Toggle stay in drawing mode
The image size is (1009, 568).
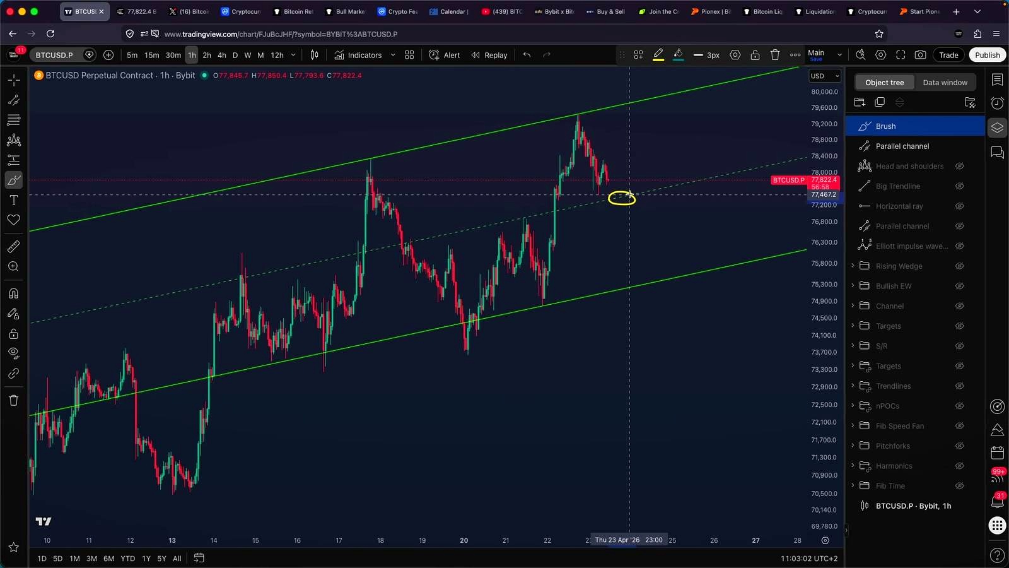coord(14,314)
